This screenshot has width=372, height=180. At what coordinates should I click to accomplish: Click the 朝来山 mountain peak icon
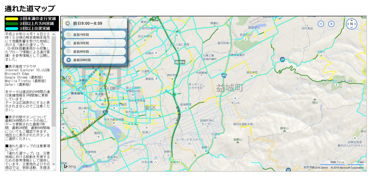click(x=284, y=131)
